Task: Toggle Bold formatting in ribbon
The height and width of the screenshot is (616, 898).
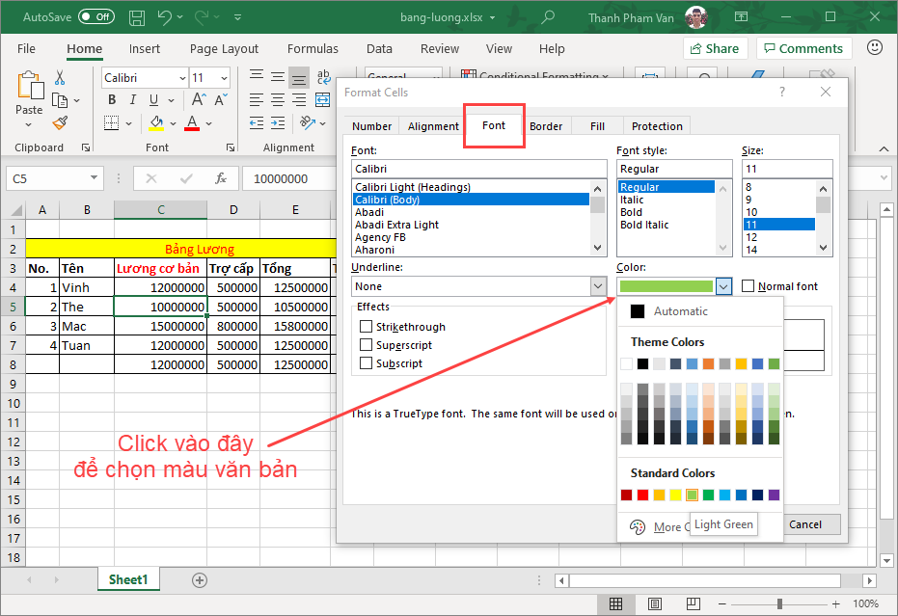Action: point(112,100)
